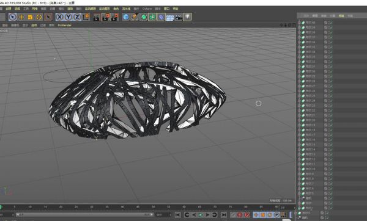Play the animation forward

coord(201,215)
